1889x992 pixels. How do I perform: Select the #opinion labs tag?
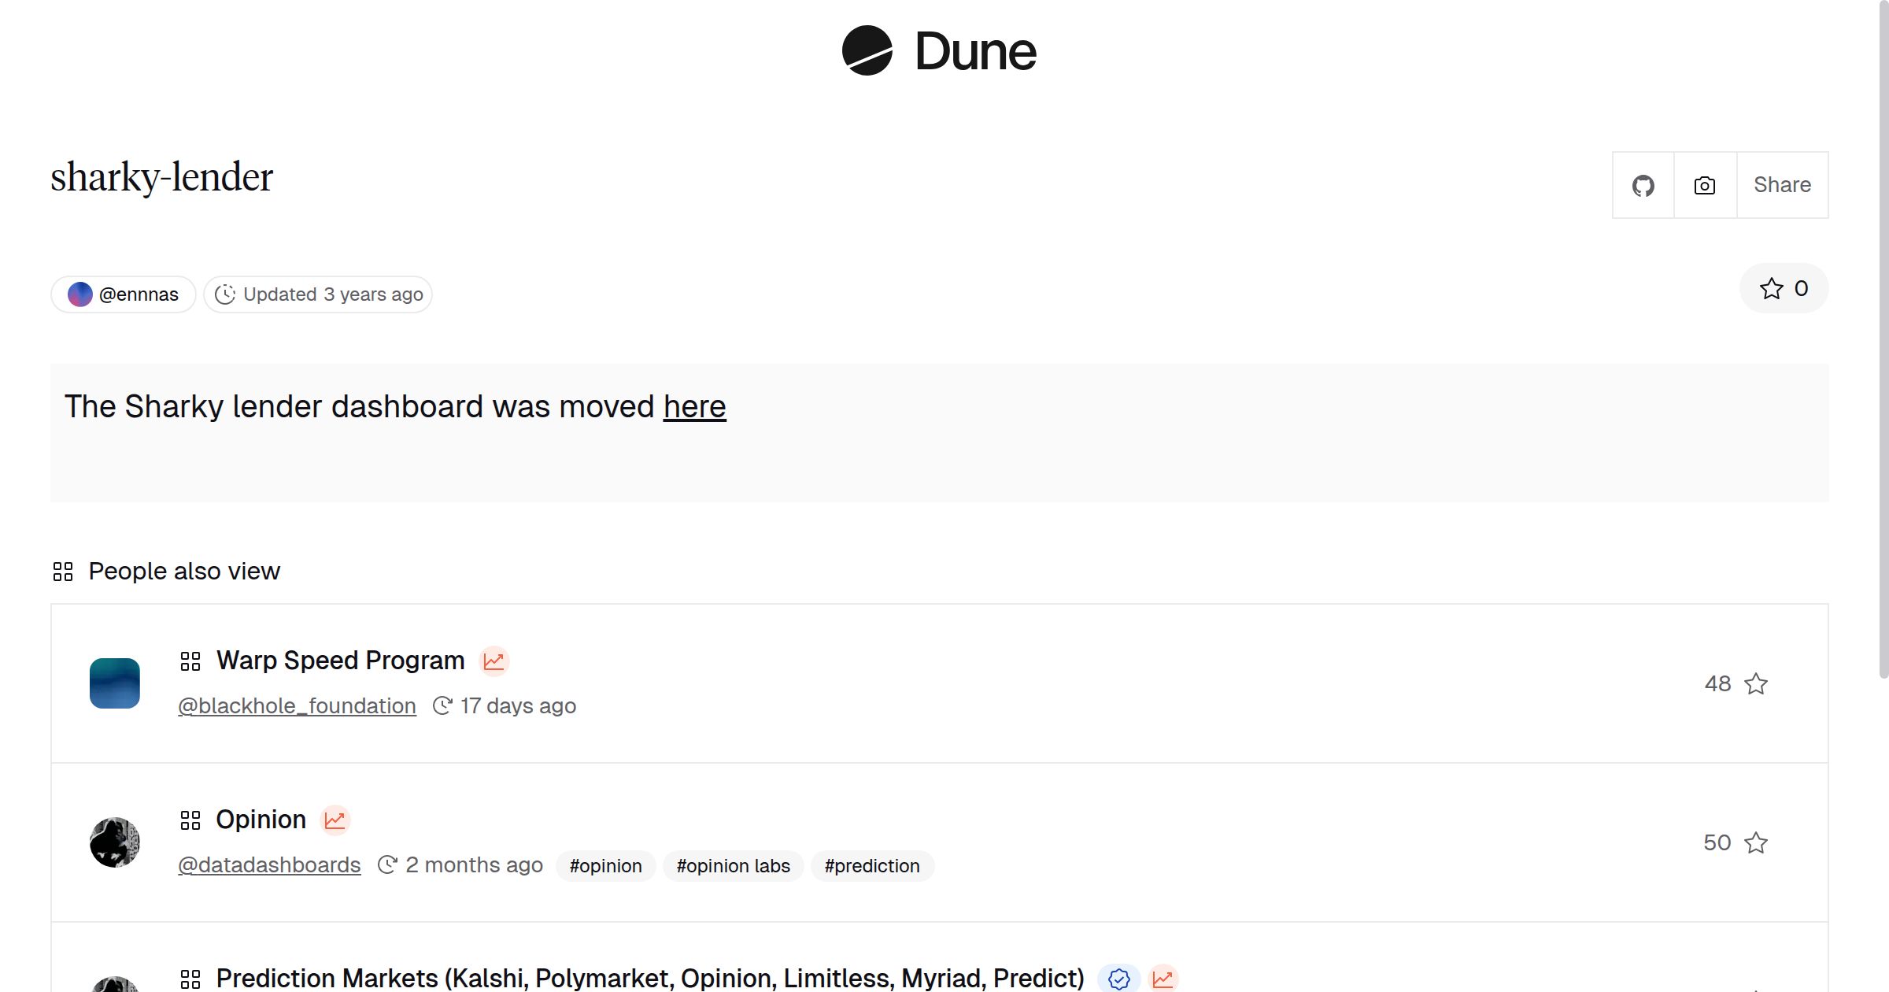(733, 866)
